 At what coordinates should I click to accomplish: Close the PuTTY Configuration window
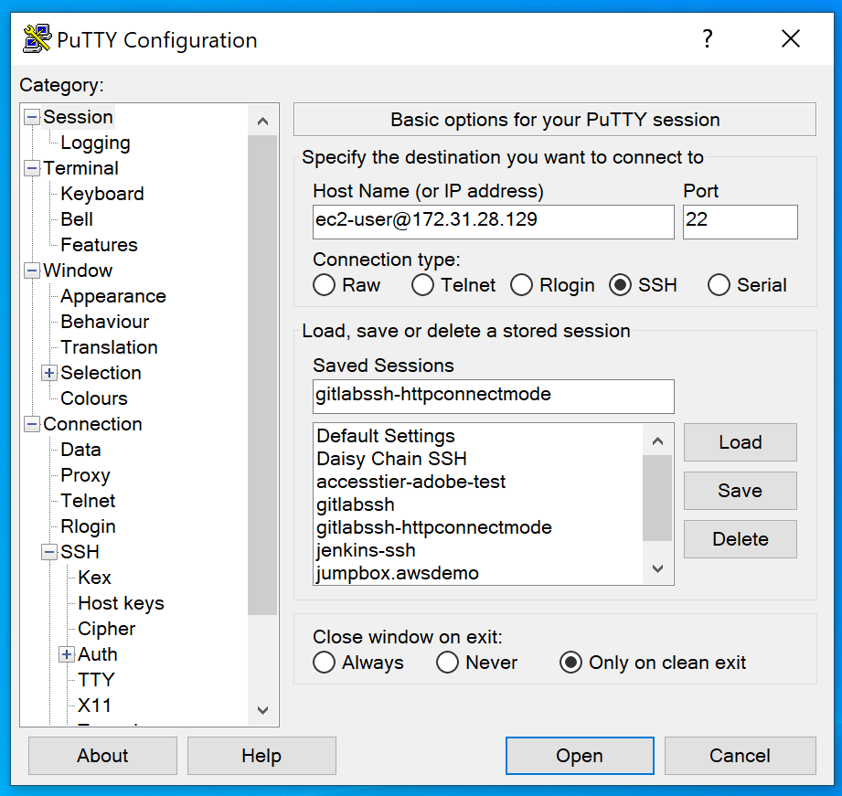tap(791, 38)
